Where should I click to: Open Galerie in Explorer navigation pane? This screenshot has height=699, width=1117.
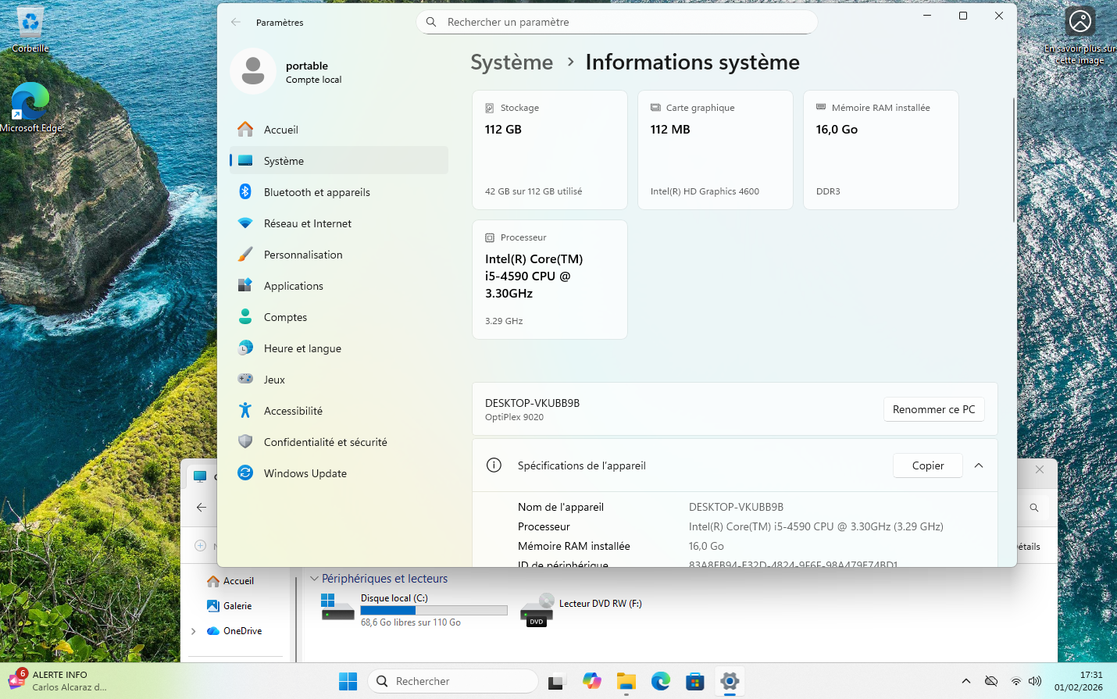coord(237,606)
